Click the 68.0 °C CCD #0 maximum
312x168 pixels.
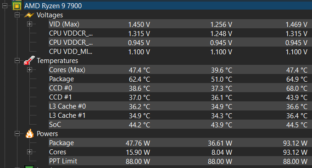coord(297,89)
